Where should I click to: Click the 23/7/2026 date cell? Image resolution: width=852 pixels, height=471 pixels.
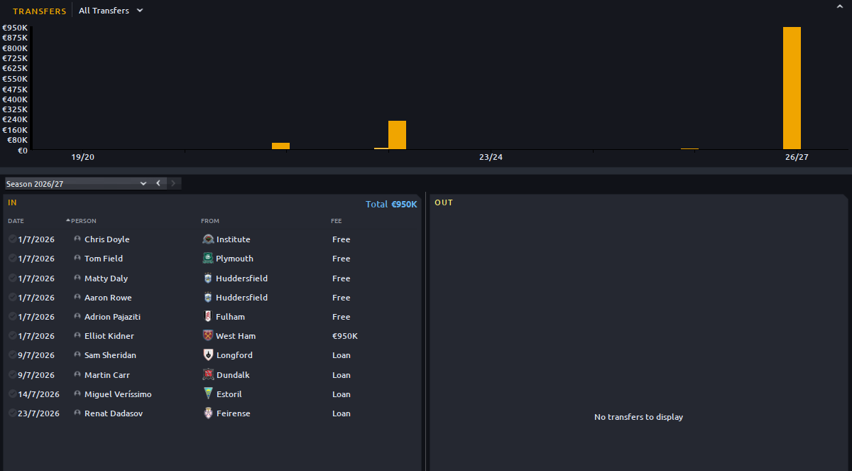(x=39, y=413)
